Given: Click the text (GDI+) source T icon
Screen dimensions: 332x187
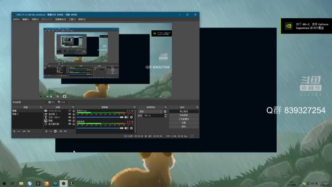Looking at the screenshot, I should (46, 117).
